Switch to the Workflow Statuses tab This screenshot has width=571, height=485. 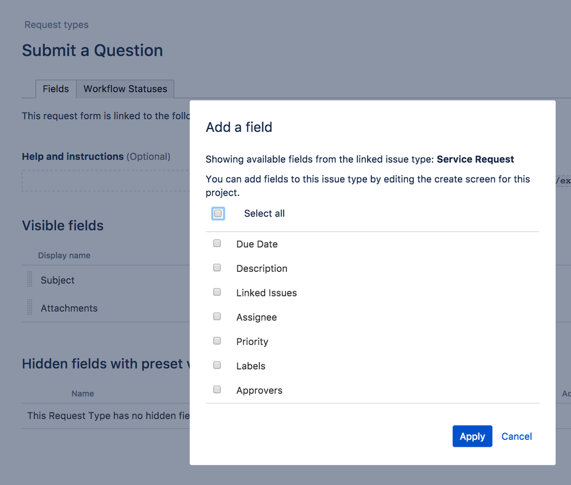tap(125, 89)
